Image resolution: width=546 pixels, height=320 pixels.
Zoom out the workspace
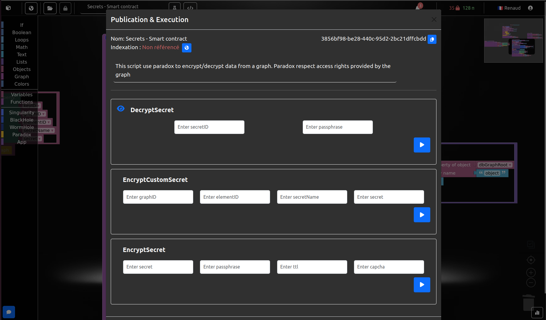531,283
